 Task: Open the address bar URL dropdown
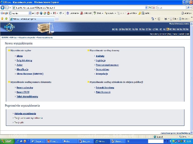tap(146, 8)
